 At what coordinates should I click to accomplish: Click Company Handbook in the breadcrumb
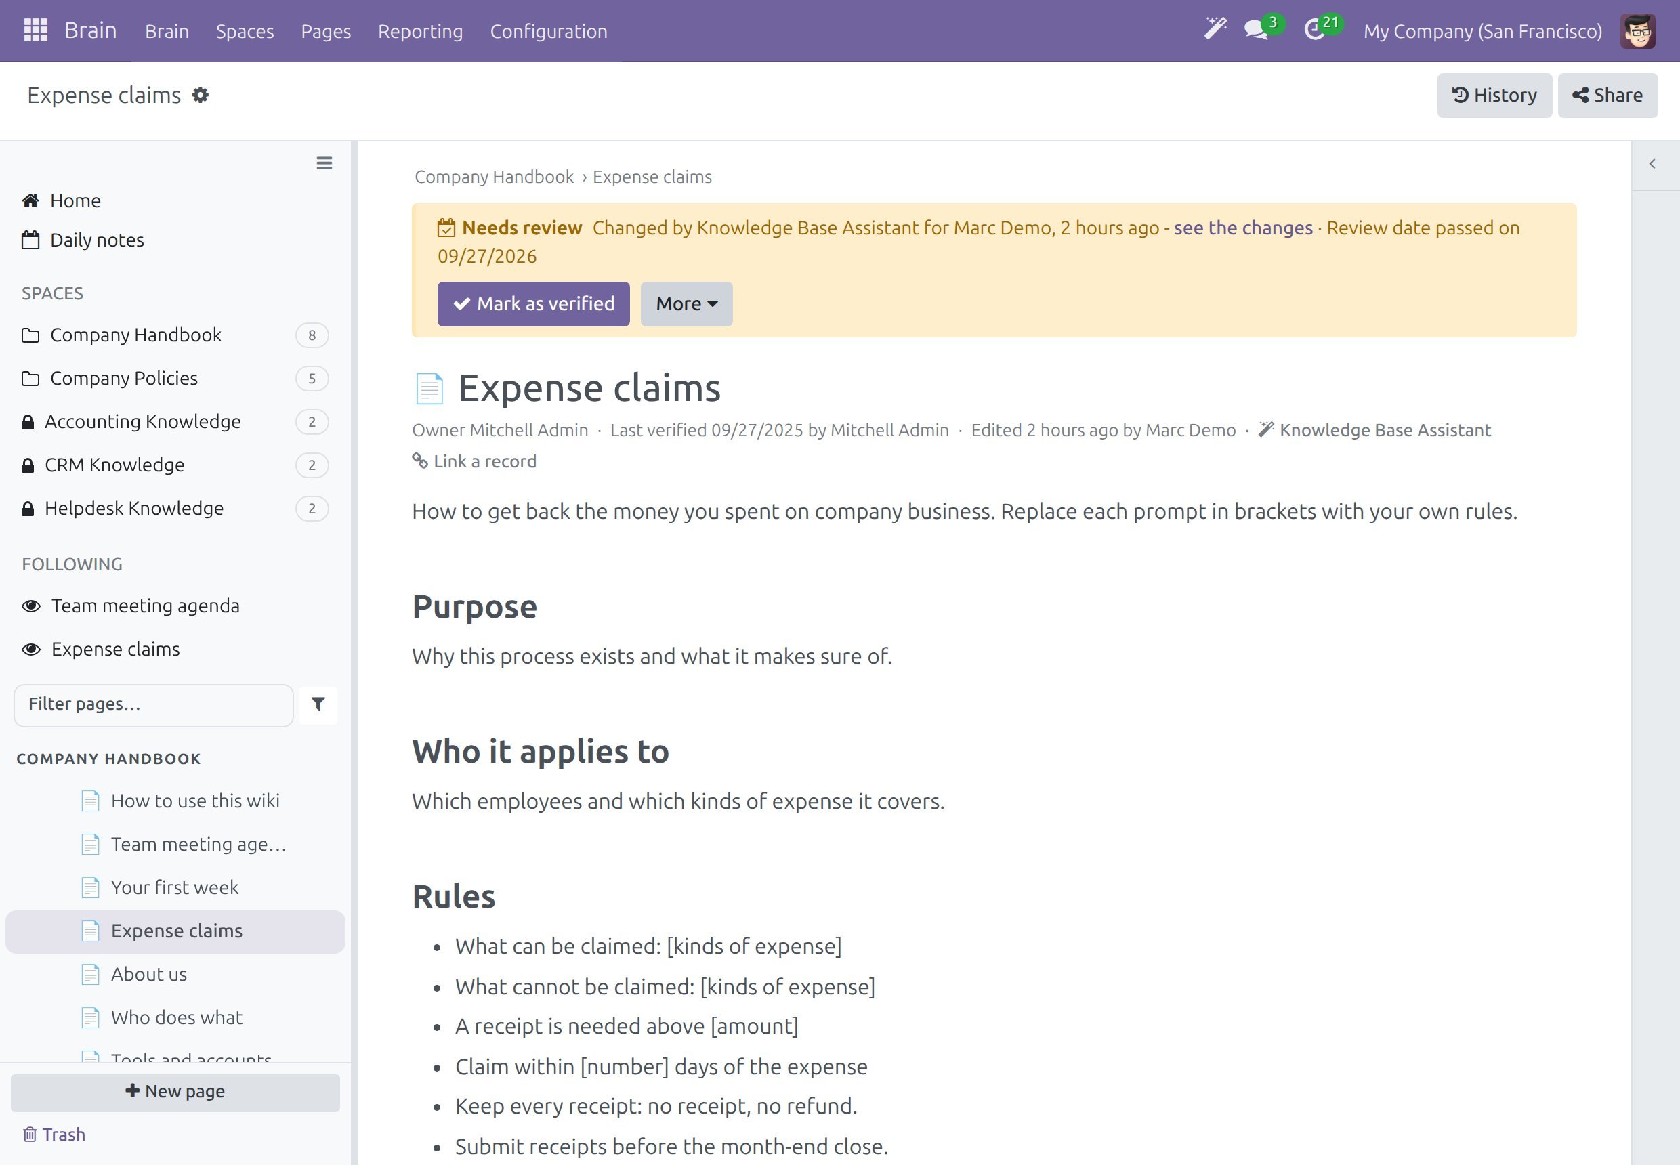(x=495, y=177)
